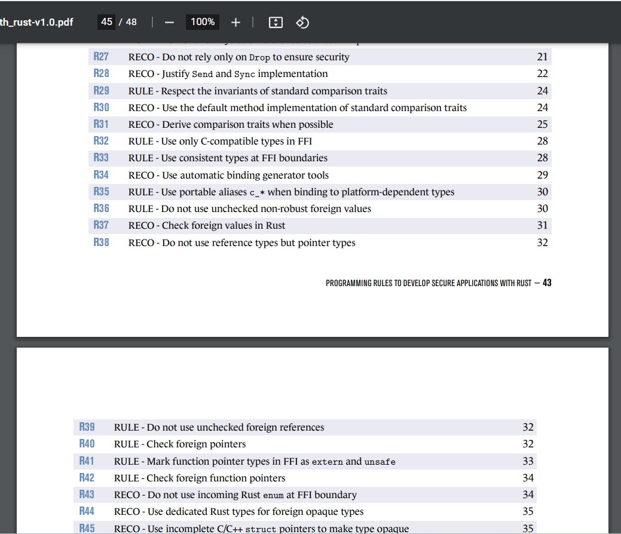Click 'Use incomplete C/C++ struct pointers' entry
This screenshot has width=621, height=534.
tap(261, 529)
